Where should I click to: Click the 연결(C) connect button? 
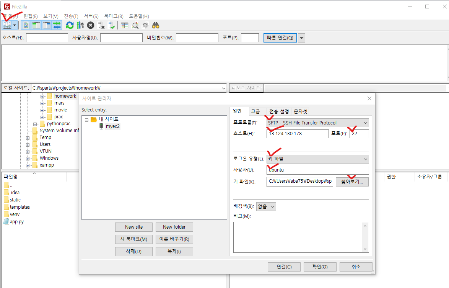point(284,267)
